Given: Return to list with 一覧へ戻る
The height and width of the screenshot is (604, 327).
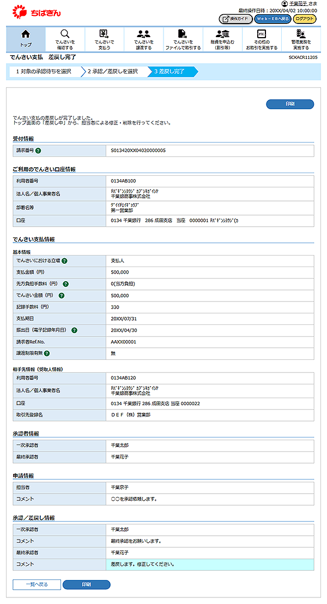Looking at the screenshot, I should pos(37,584).
